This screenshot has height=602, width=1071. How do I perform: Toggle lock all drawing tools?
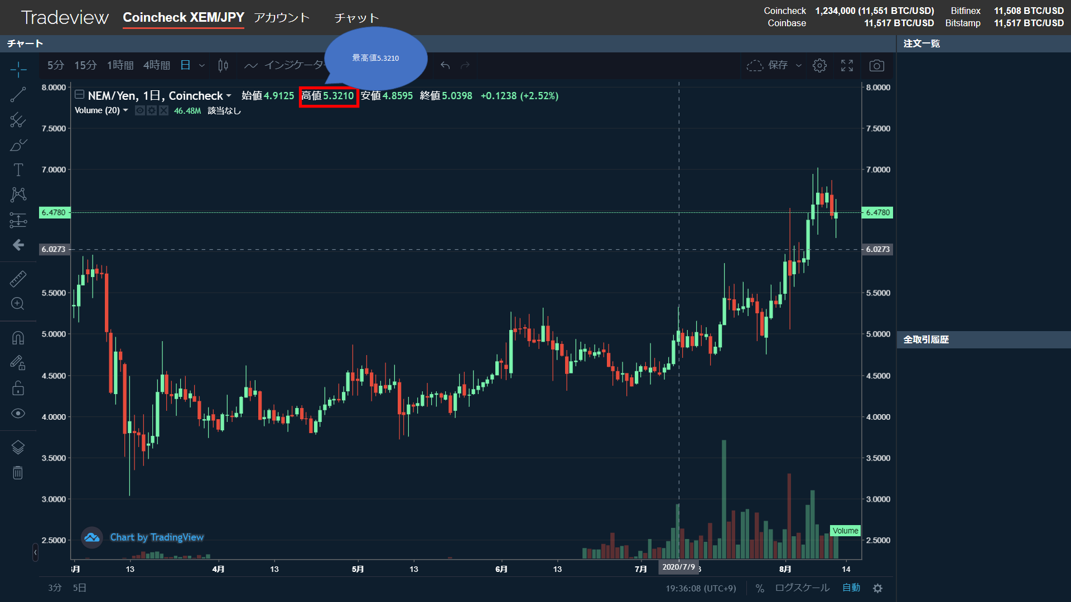pos(18,388)
